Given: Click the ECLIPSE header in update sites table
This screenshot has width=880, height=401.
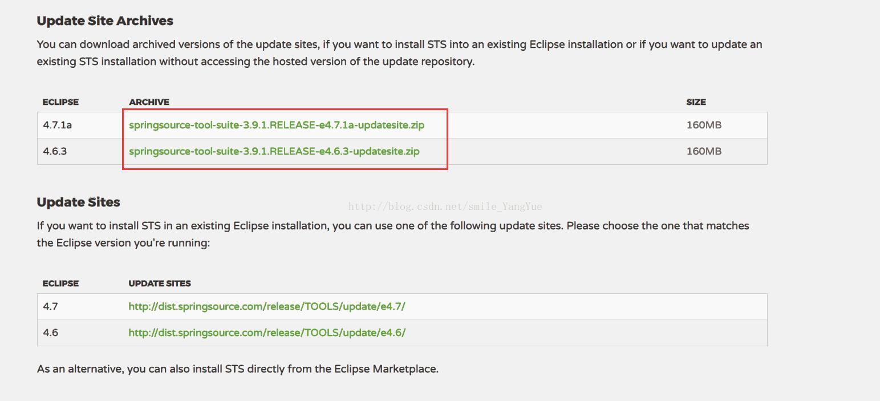Looking at the screenshot, I should (x=60, y=283).
